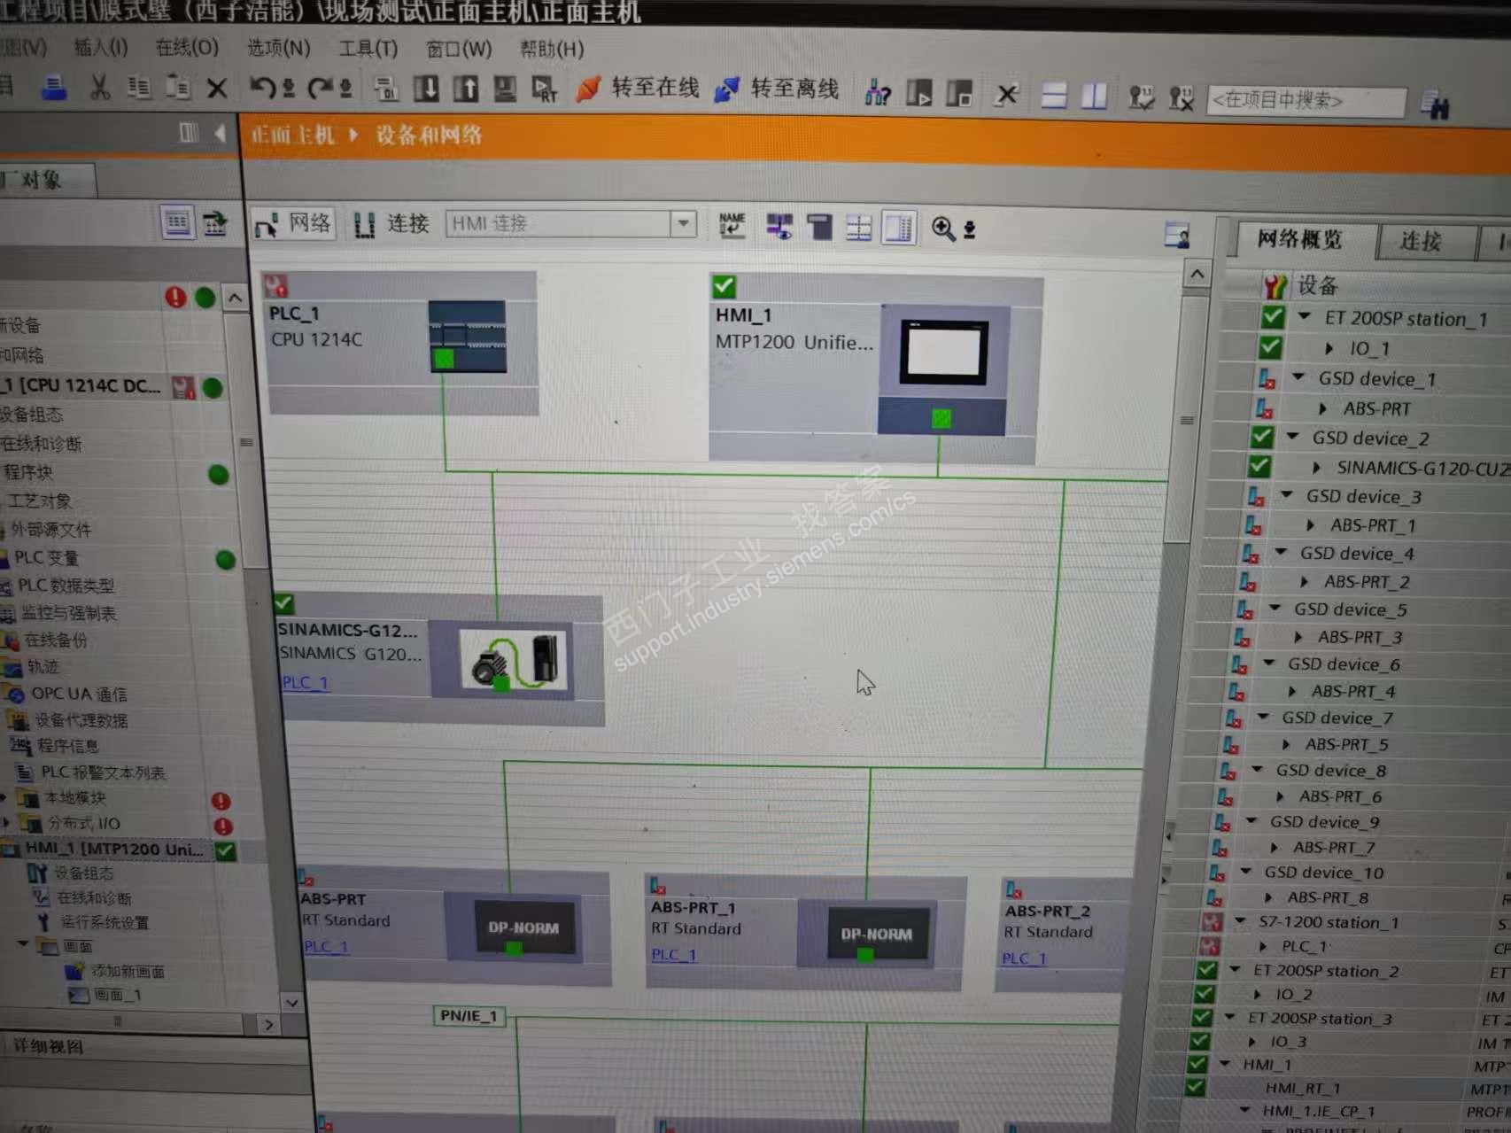Click the Redo arrow icon
Image resolution: width=1511 pixels, height=1133 pixels.
point(320,88)
